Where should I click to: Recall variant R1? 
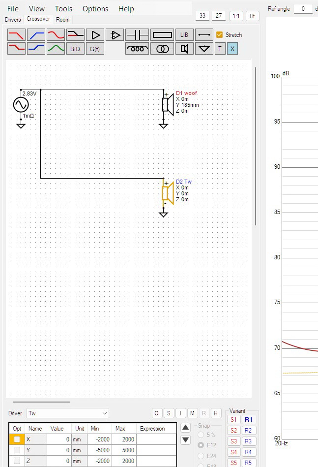pos(248,420)
